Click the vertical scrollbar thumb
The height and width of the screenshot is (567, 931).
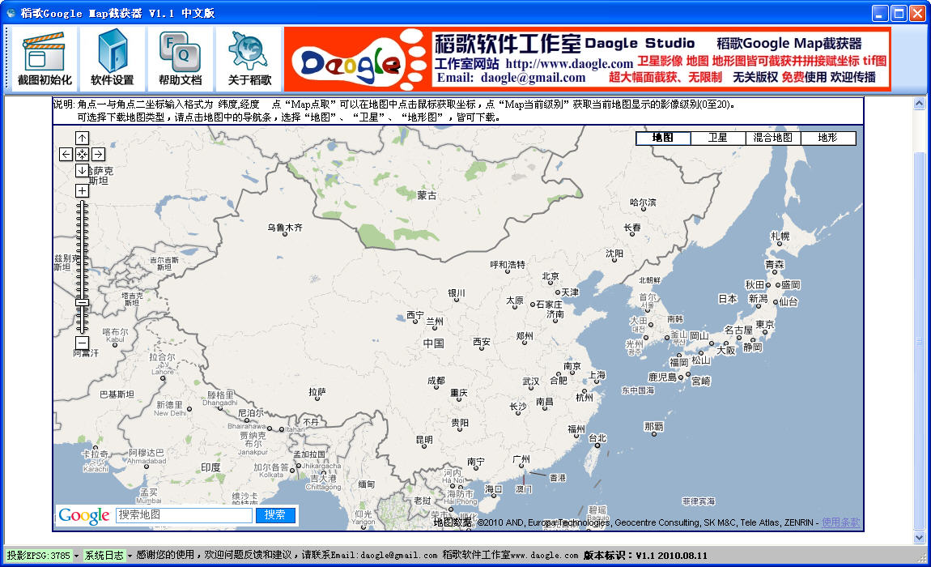click(919, 340)
